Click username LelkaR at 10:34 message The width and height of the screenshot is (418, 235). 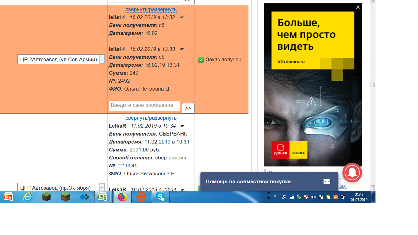[x=118, y=126]
